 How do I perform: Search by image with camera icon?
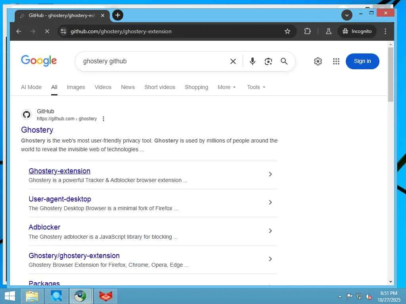pyautogui.click(x=268, y=61)
